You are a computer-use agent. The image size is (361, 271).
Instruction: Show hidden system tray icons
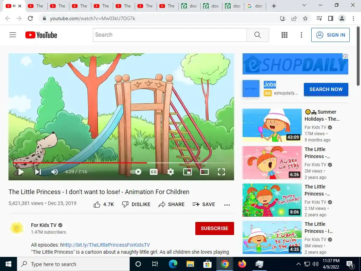tap(298, 264)
